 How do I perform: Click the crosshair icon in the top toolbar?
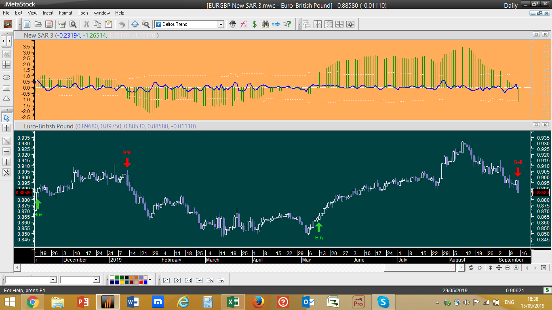coord(135,24)
